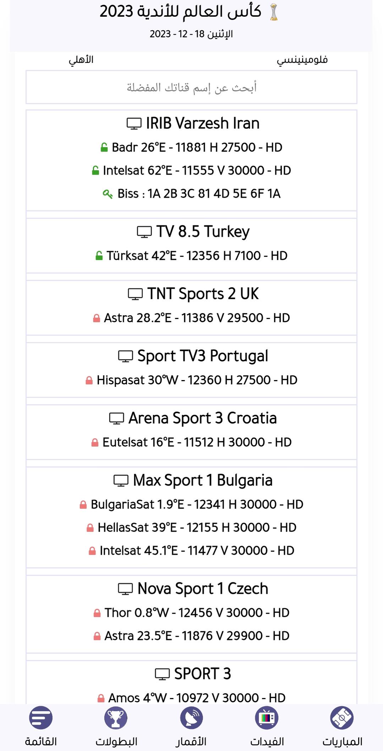This screenshot has width=383, height=751.
Task: Tap the فلومينينسي team name
Action: pos(302,60)
